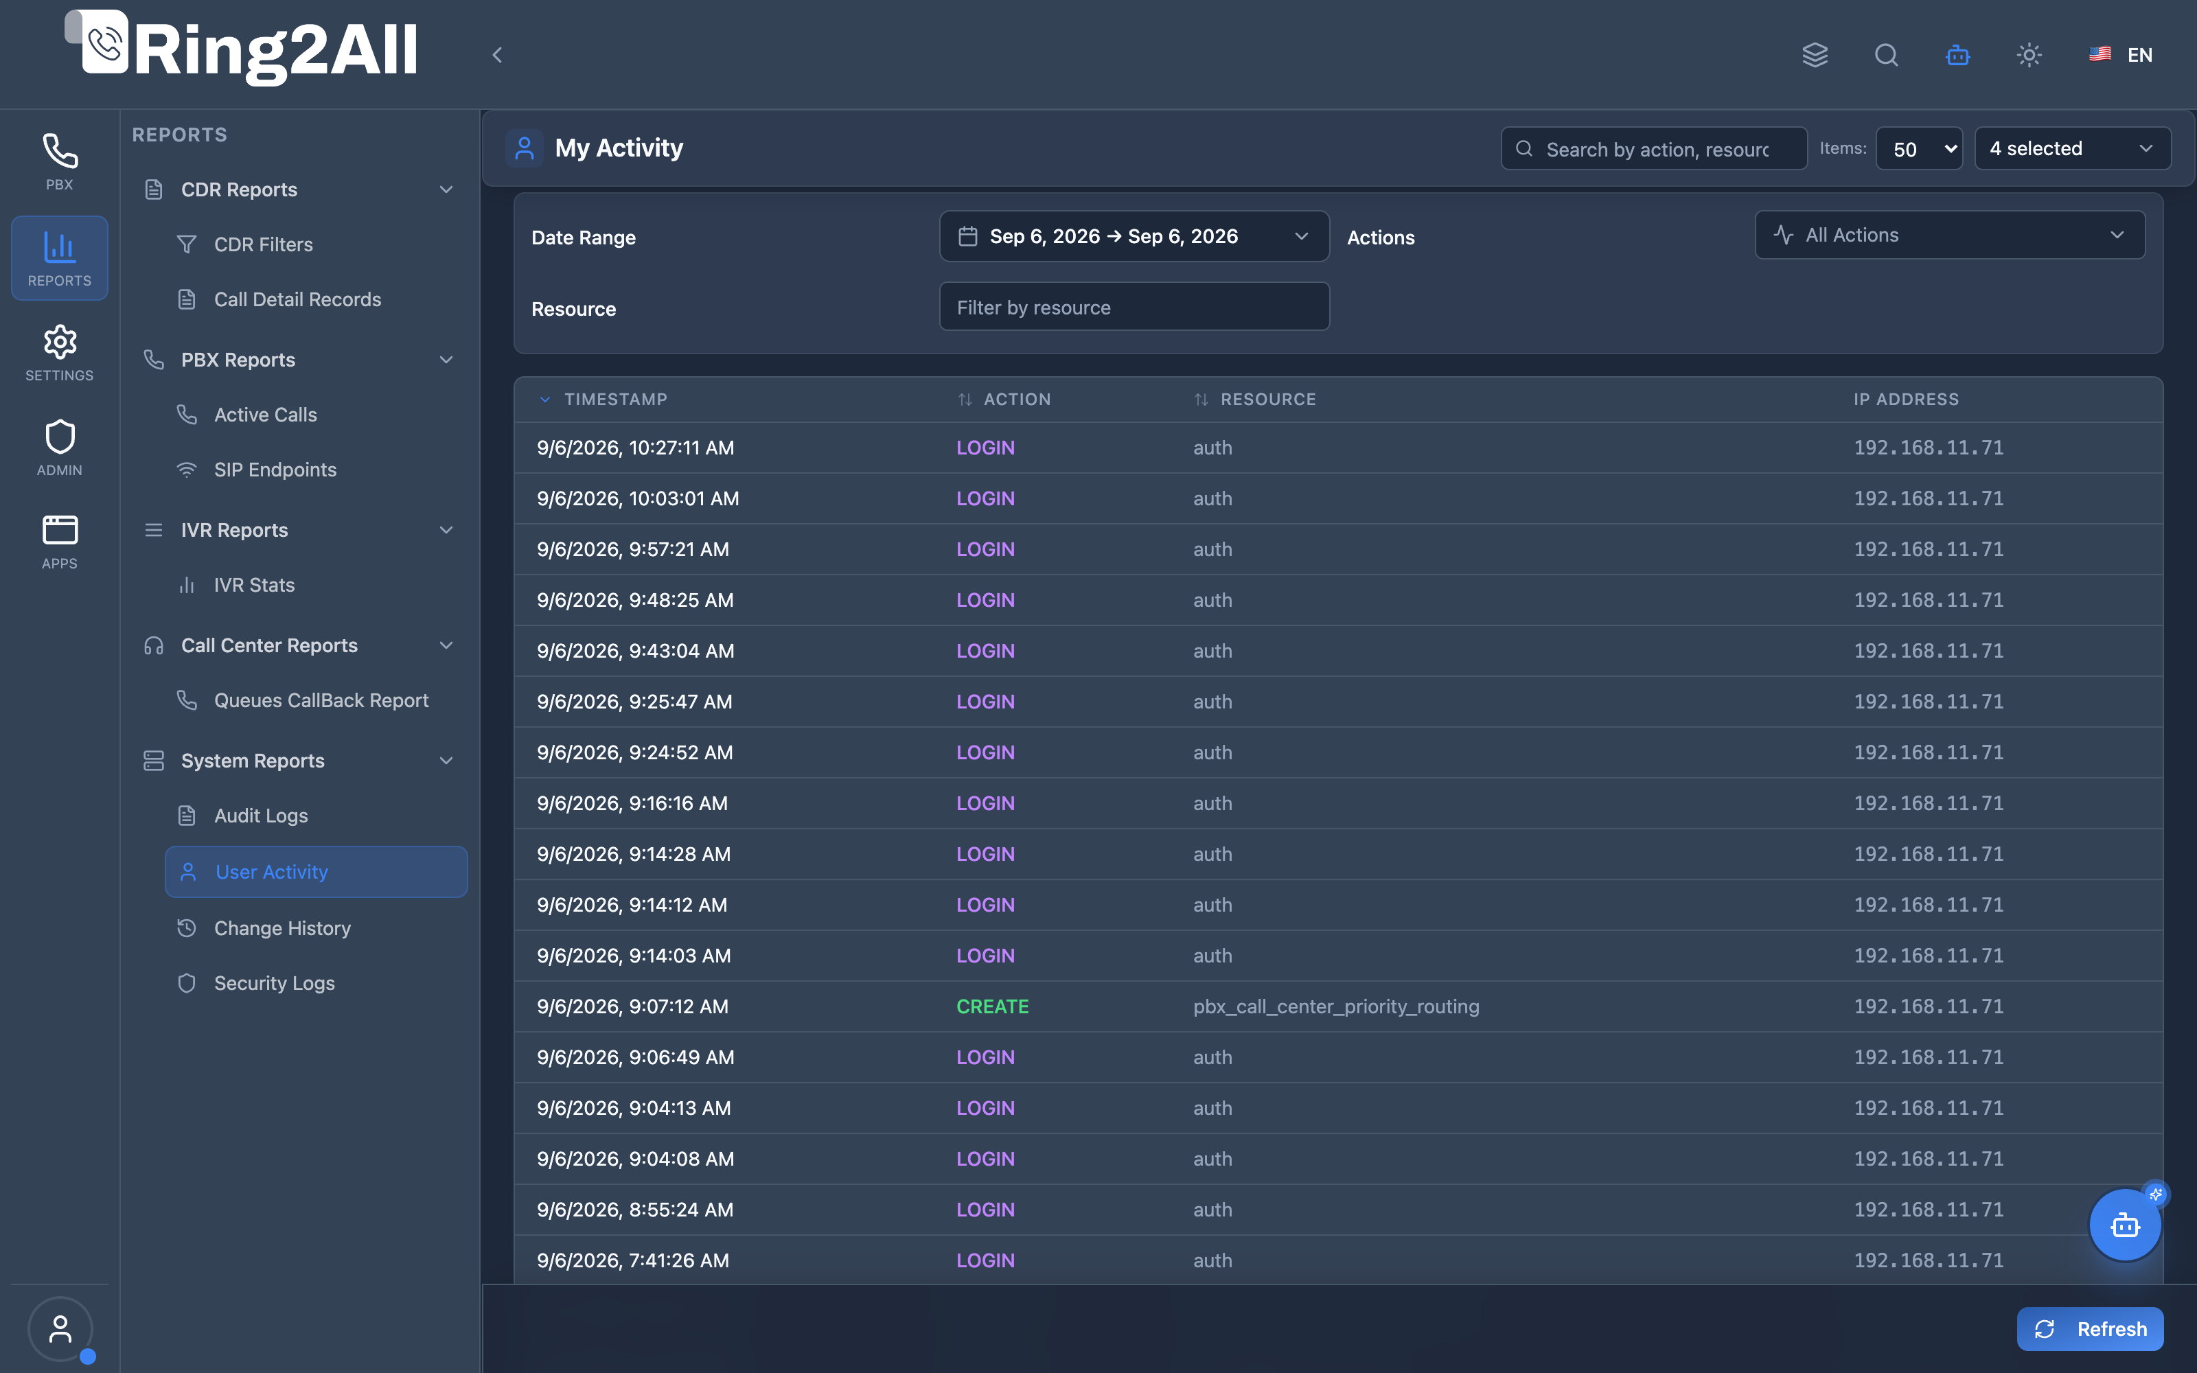
Task: Change language from EN flag
Action: click(x=2121, y=54)
